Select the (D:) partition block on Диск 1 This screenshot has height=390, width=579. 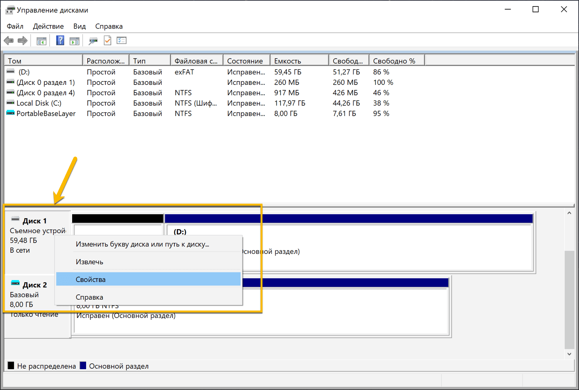pyautogui.click(x=349, y=242)
